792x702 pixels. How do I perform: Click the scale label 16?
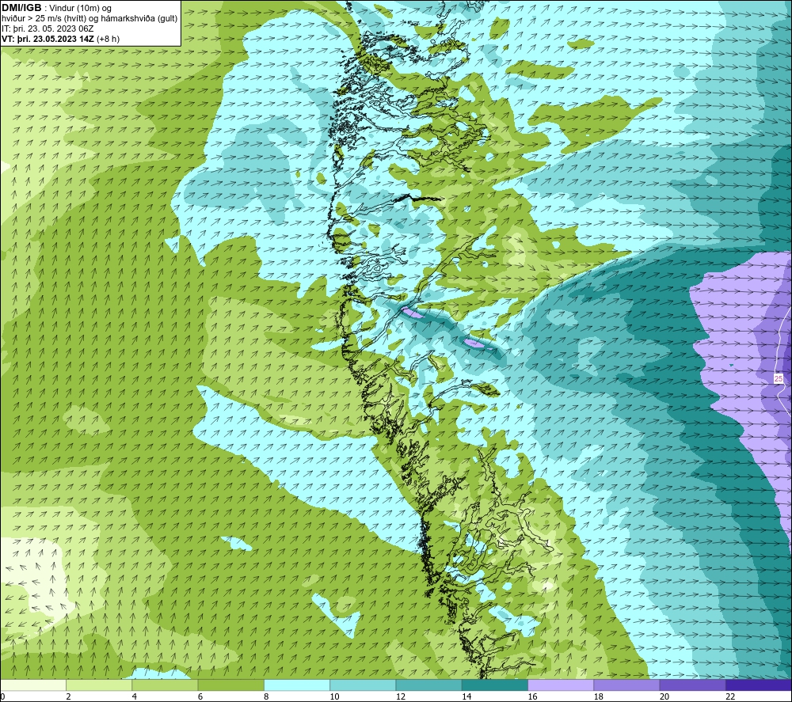click(x=532, y=696)
